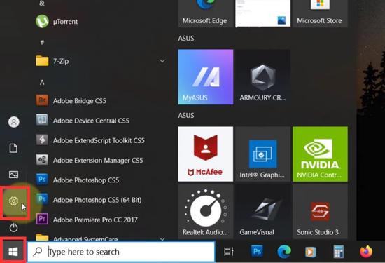Click the user account icon
The height and width of the screenshot is (263, 385).
14,122
